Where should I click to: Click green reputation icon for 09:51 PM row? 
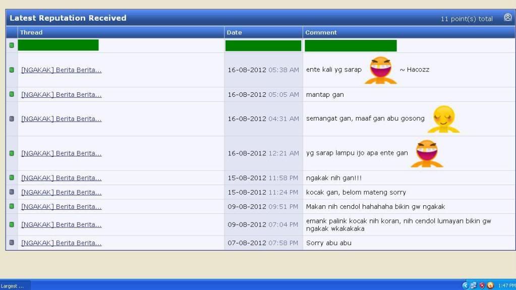click(12, 206)
